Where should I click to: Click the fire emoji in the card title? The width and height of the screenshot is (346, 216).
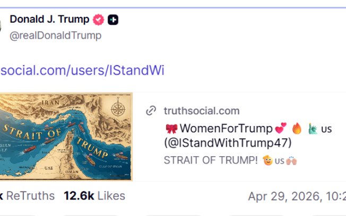[x=297, y=128]
